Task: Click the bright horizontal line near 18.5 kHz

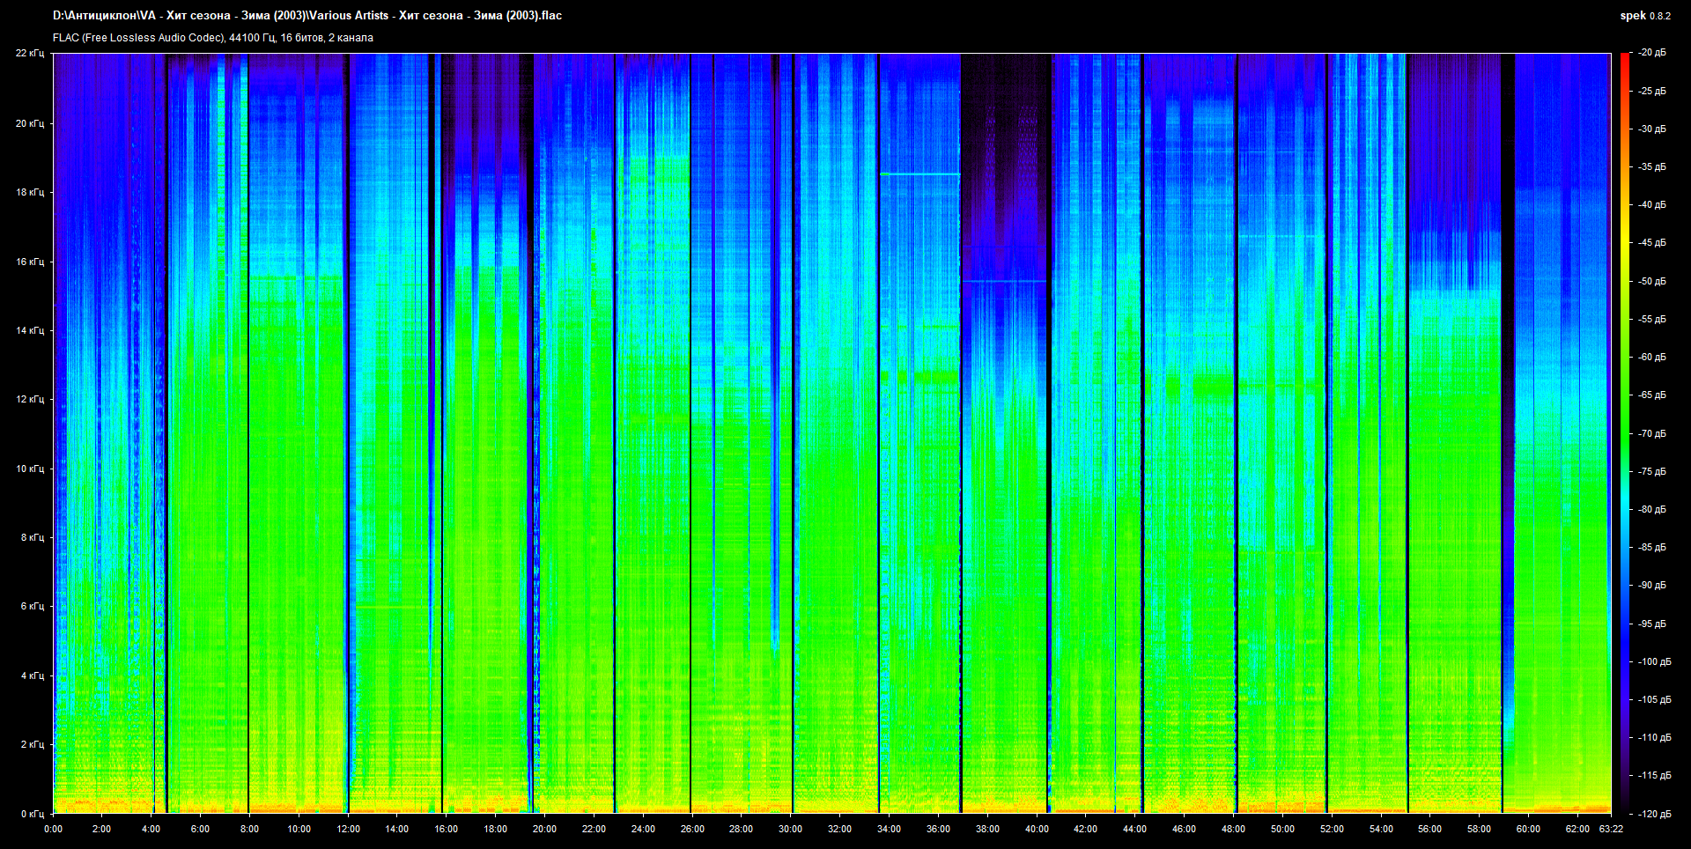Action: click(x=919, y=174)
